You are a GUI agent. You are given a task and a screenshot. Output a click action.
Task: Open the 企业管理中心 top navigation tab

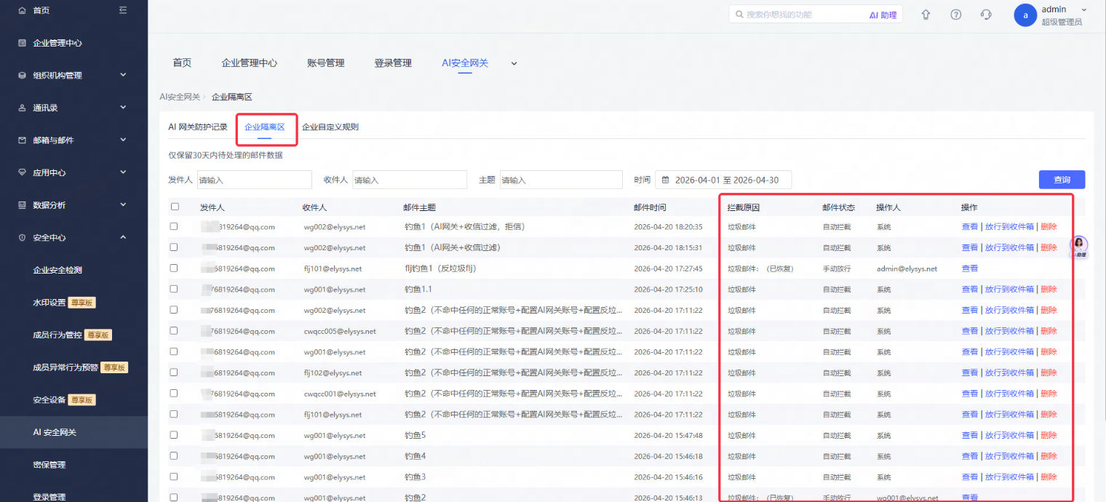250,63
